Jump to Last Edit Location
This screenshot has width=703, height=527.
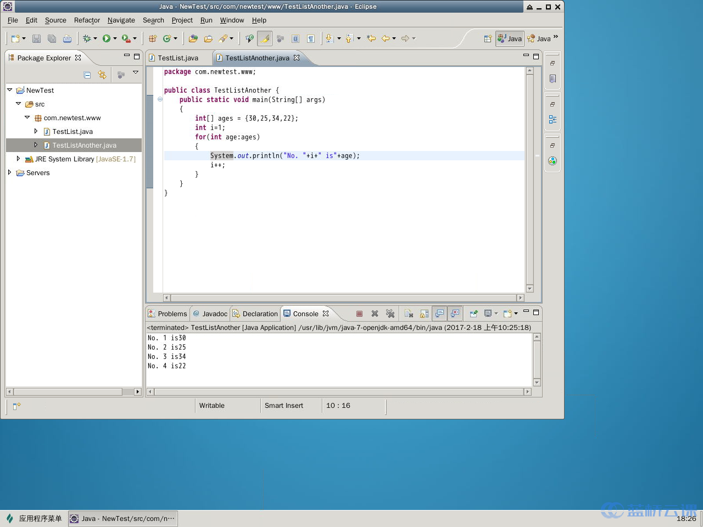(371, 38)
